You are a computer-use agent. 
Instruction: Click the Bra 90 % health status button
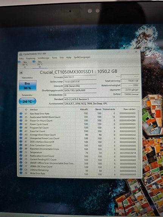pyautogui.click(x=28, y=86)
